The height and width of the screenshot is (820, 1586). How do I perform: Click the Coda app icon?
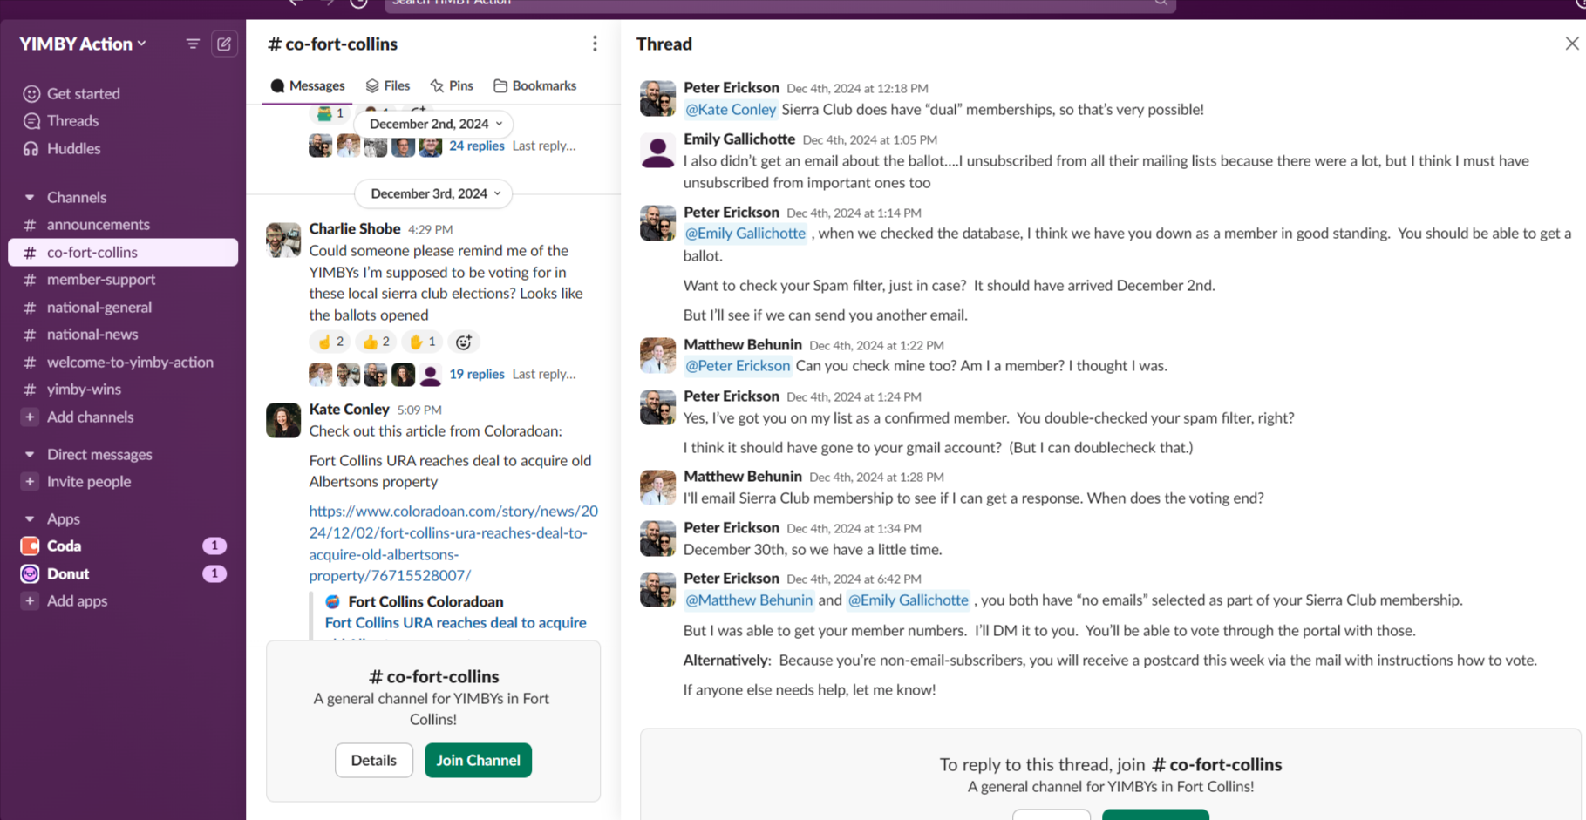coord(31,546)
